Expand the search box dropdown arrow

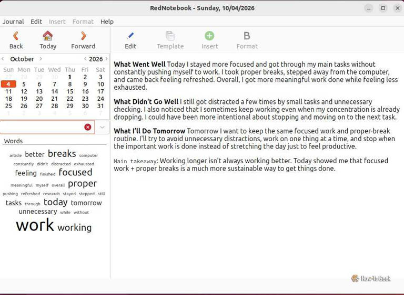pos(102,127)
